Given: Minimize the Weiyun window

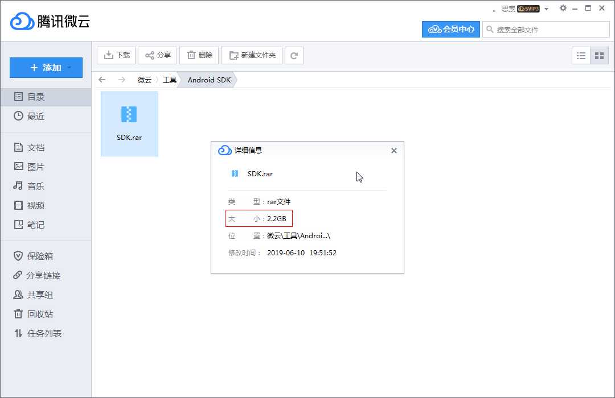Looking at the screenshot, I should [575, 9].
